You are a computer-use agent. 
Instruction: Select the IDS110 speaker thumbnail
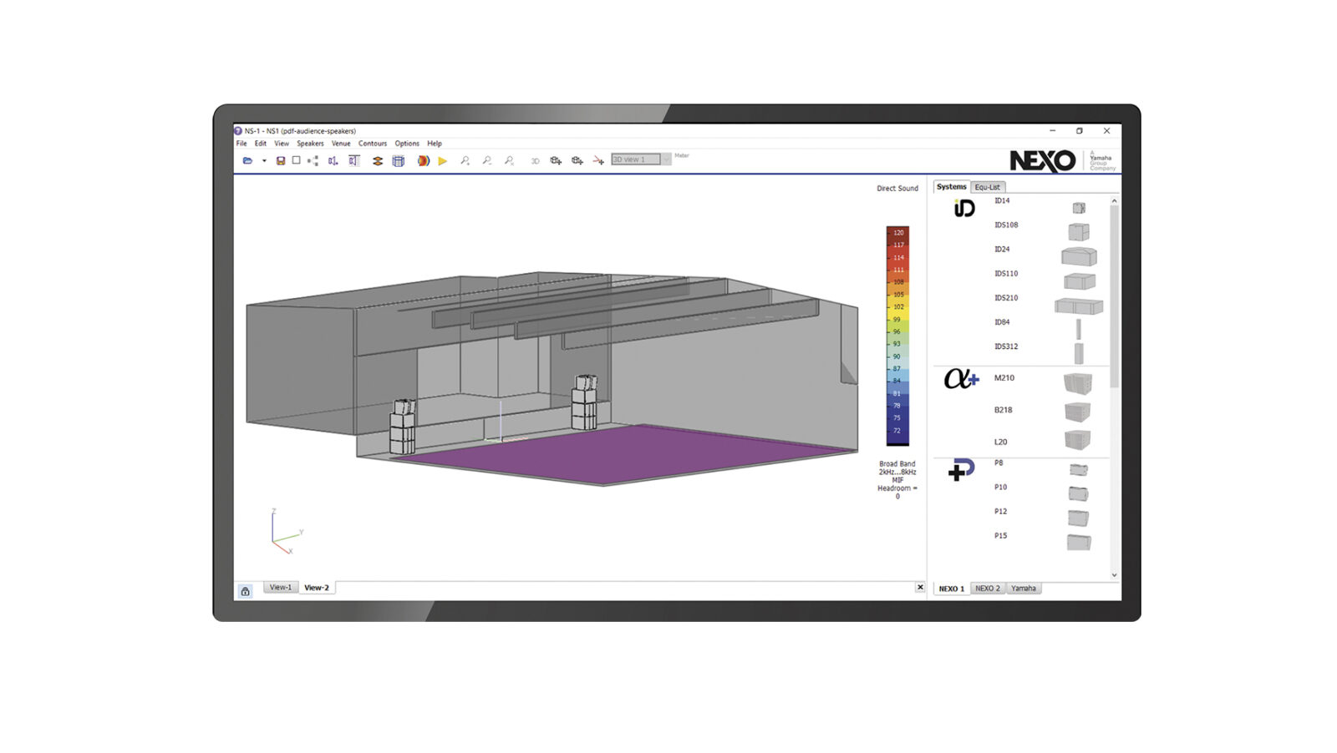(1079, 281)
